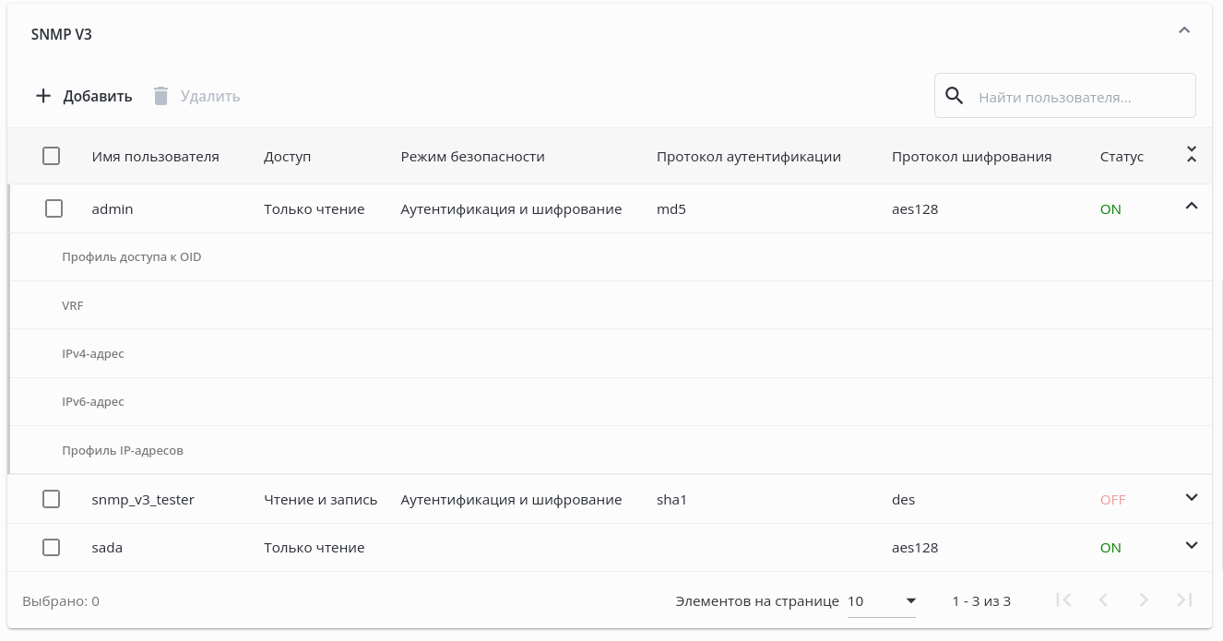Tick the select-all checkbox in table header
This screenshot has height=641, width=1223.
tap(52, 156)
